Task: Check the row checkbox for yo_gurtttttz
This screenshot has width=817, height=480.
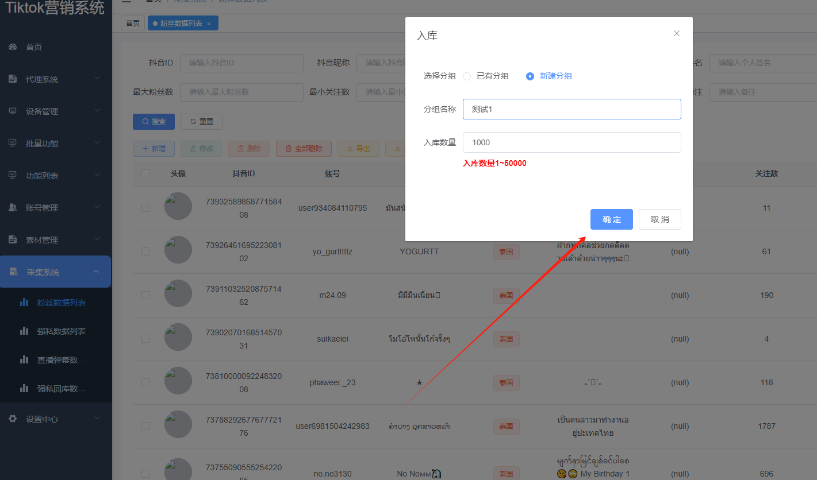Action: coord(145,251)
